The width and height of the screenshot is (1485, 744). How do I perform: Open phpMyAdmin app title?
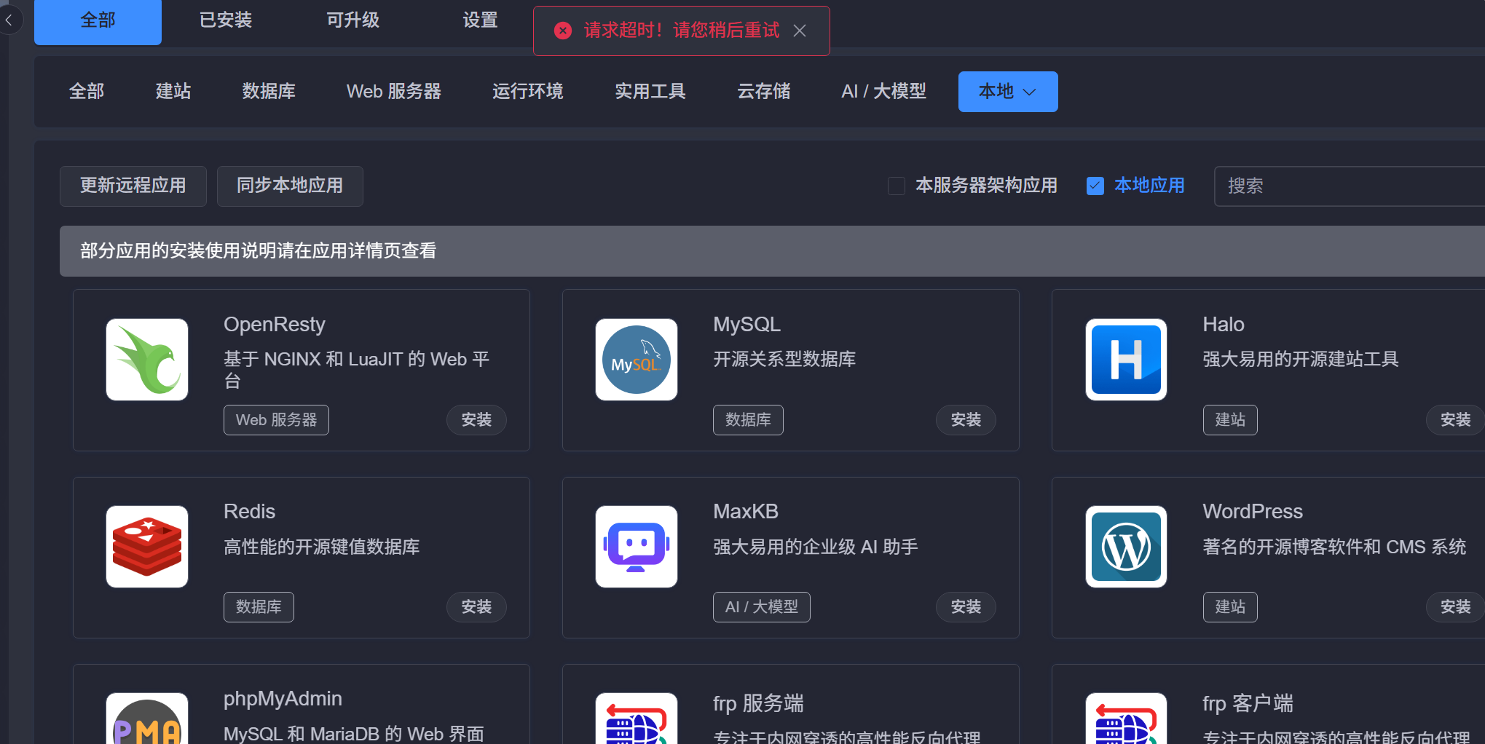283,699
